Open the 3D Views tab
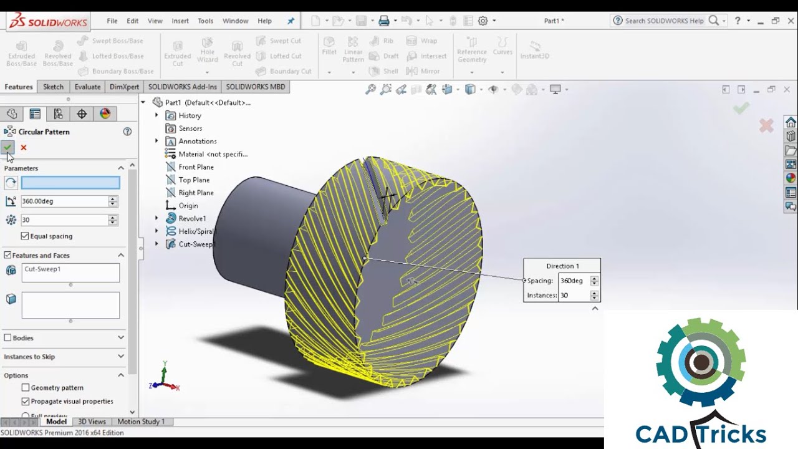The height and width of the screenshot is (449, 798). 92,422
